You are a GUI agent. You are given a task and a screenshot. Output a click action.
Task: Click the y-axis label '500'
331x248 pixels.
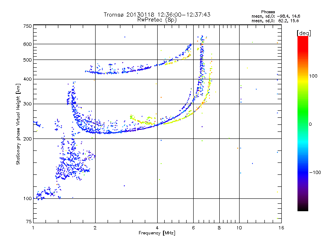pos(28,60)
